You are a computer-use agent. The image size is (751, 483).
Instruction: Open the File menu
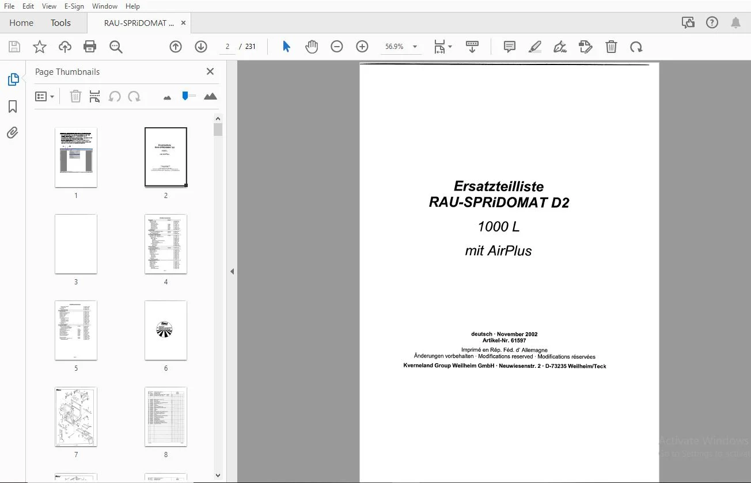[x=9, y=6]
